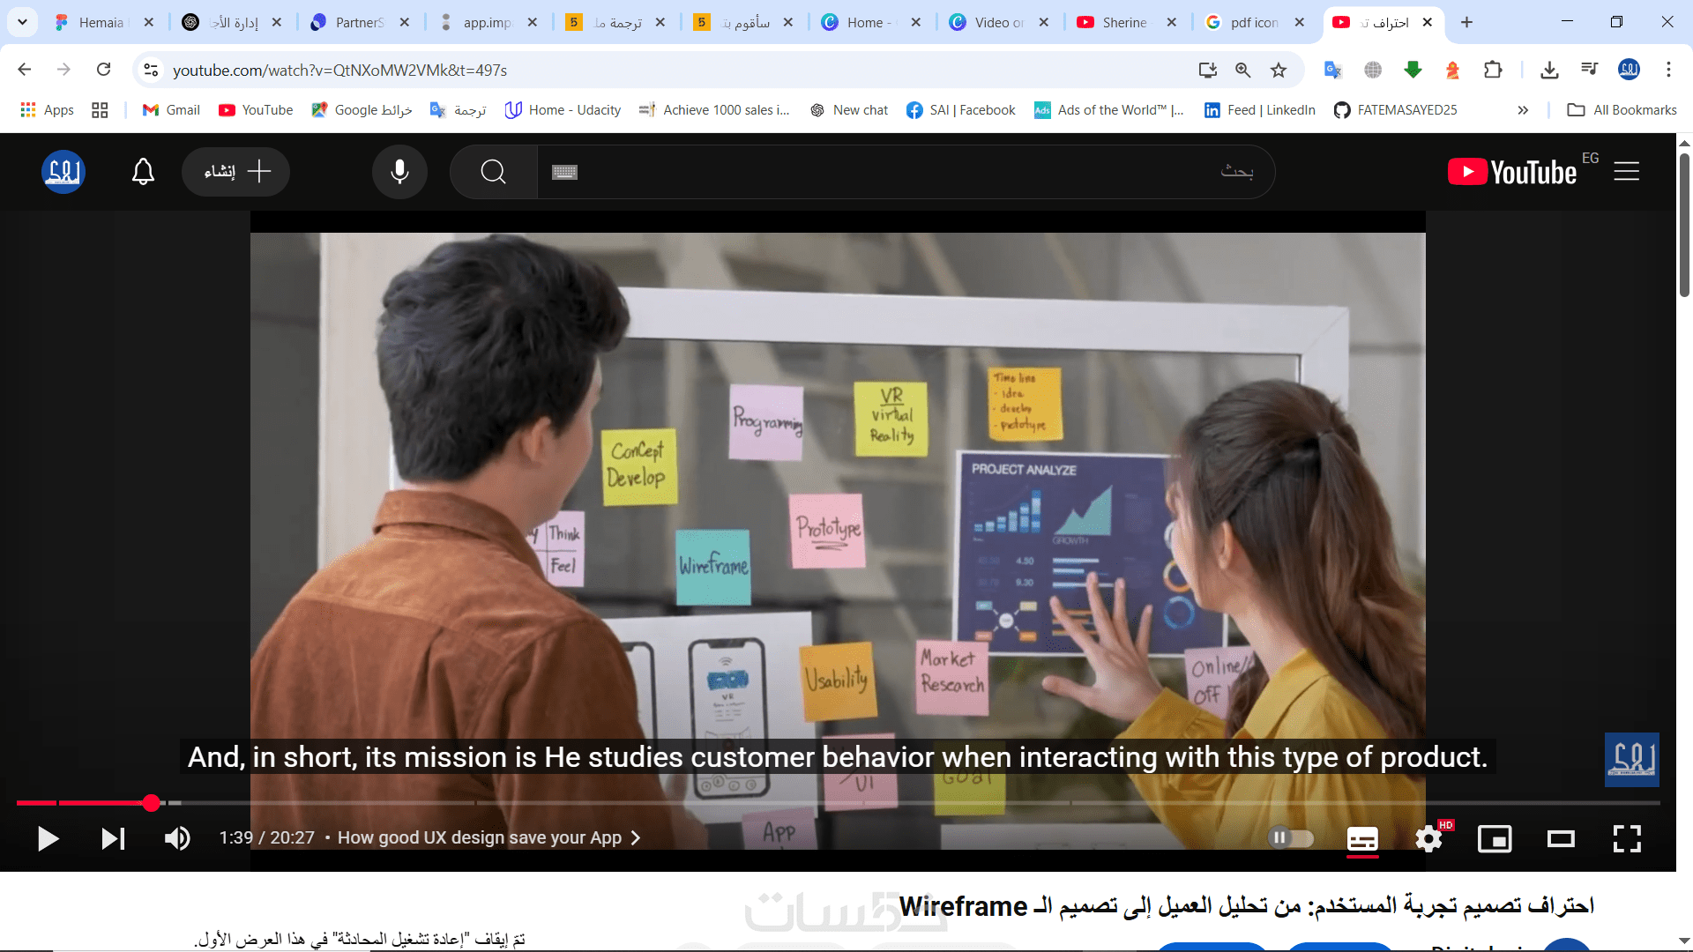Open the Gmail bookmark
Viewport: 1693px width, 952px height.
click(x=172, y=110)
